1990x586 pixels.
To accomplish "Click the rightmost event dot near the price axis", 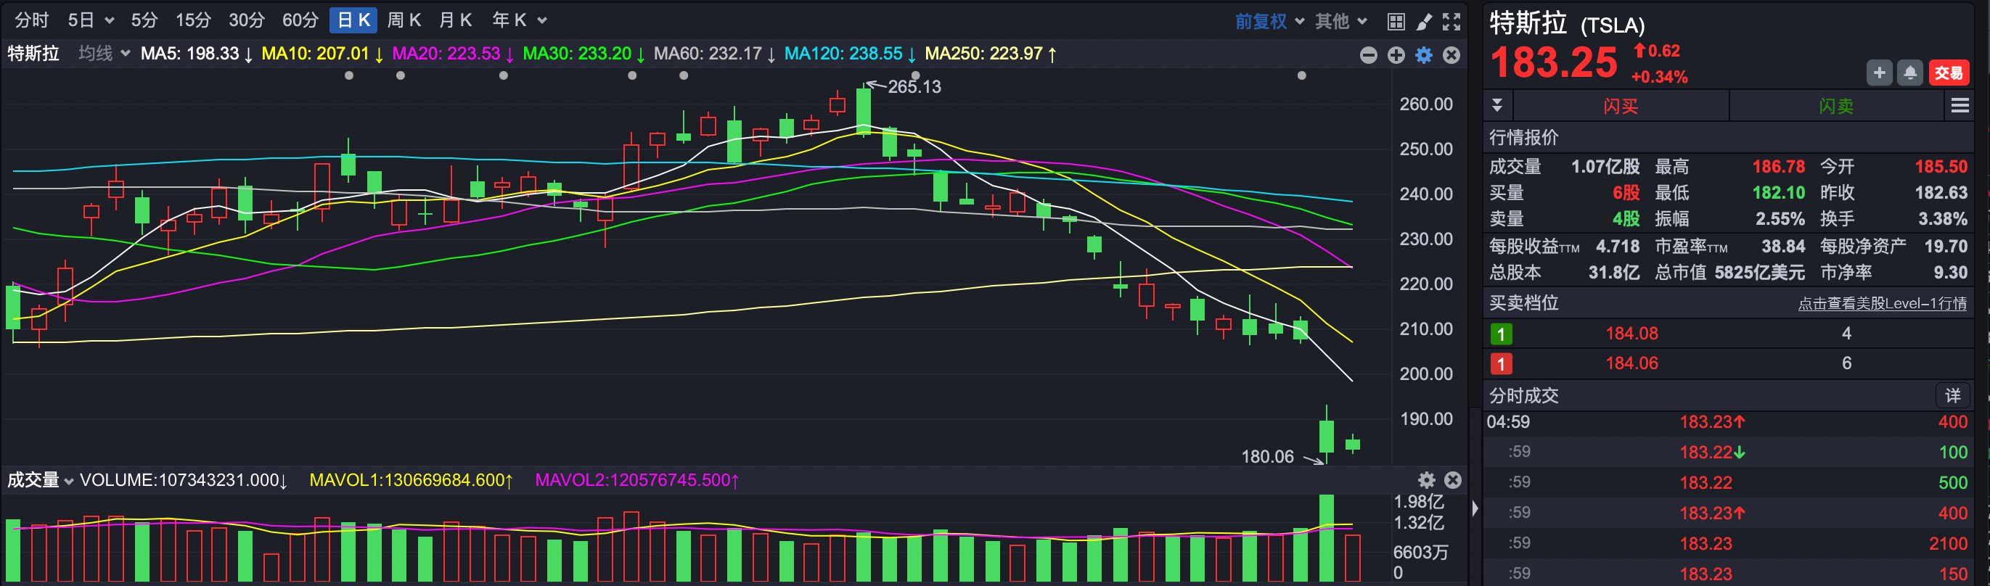I will click(1302, 75).
